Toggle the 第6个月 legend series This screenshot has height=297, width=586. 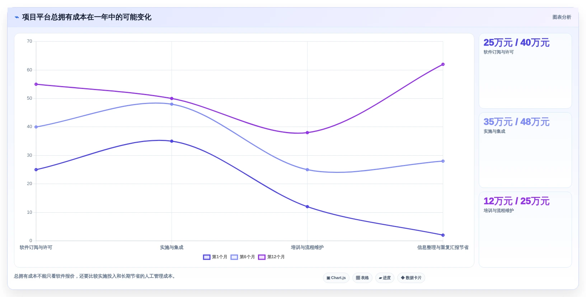coord(243,257)
